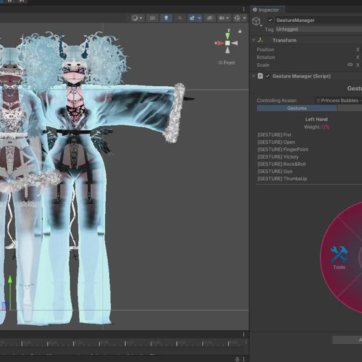Screen dimensions: 362x362
Task: Click the Gesture Manager (Script) title
Action: [x=301, y=76]
